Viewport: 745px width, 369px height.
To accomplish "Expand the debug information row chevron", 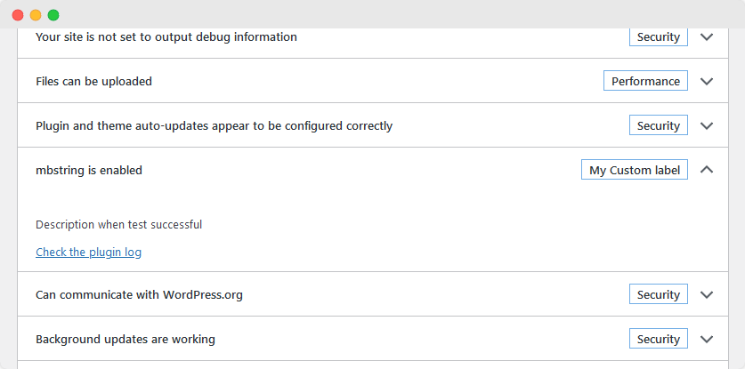I will tap(707, 37).
